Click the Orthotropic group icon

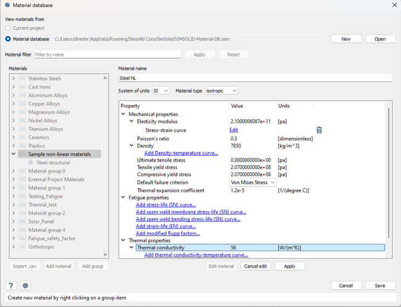pyautogui.click(x=23, y=247)
